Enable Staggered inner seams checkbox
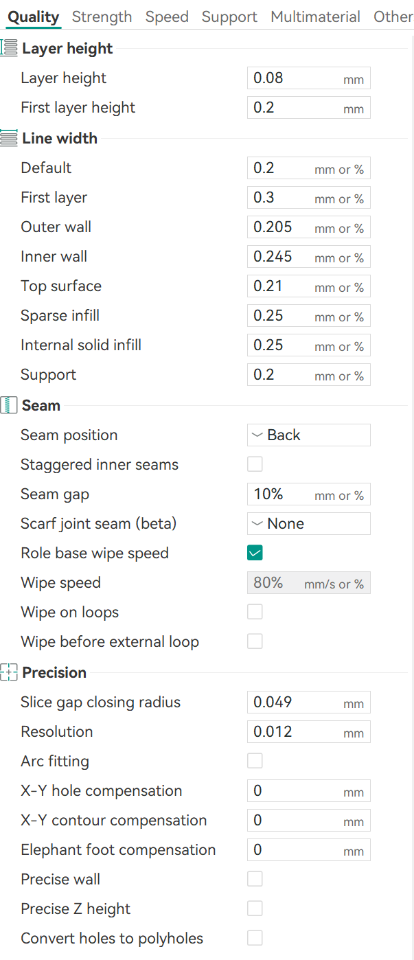 [x=255, y=464]
